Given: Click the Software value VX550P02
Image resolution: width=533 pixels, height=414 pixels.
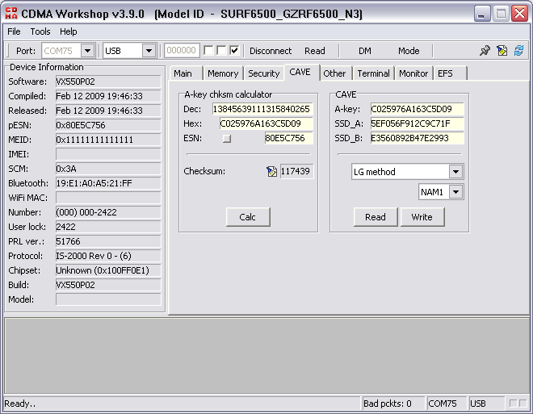Looking at the screenshot, I should tap(108, 82).
